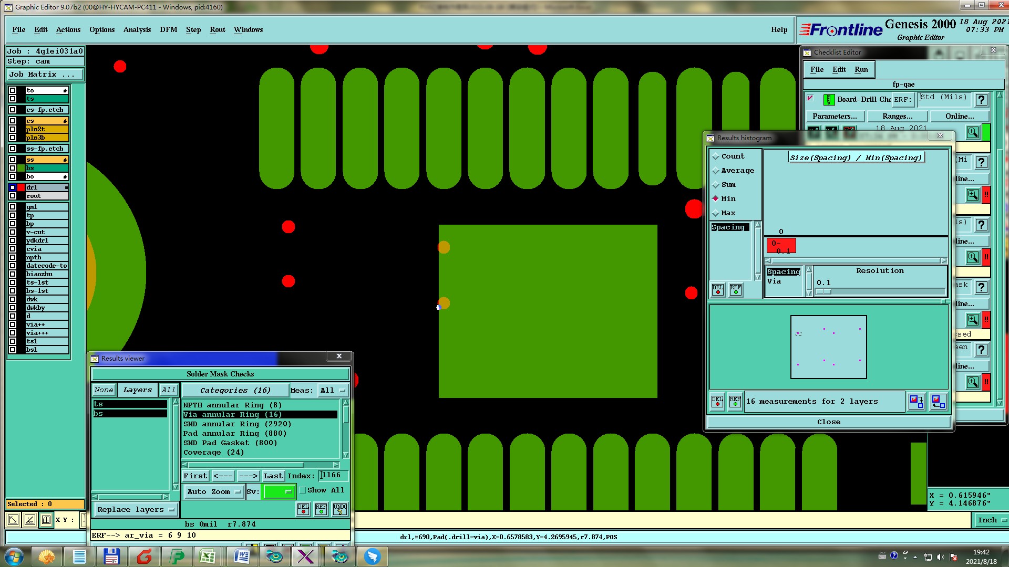Open the Auto Zoom dropdown
The width and height of the screenshot is (1009, 567).
pos(214,492)
